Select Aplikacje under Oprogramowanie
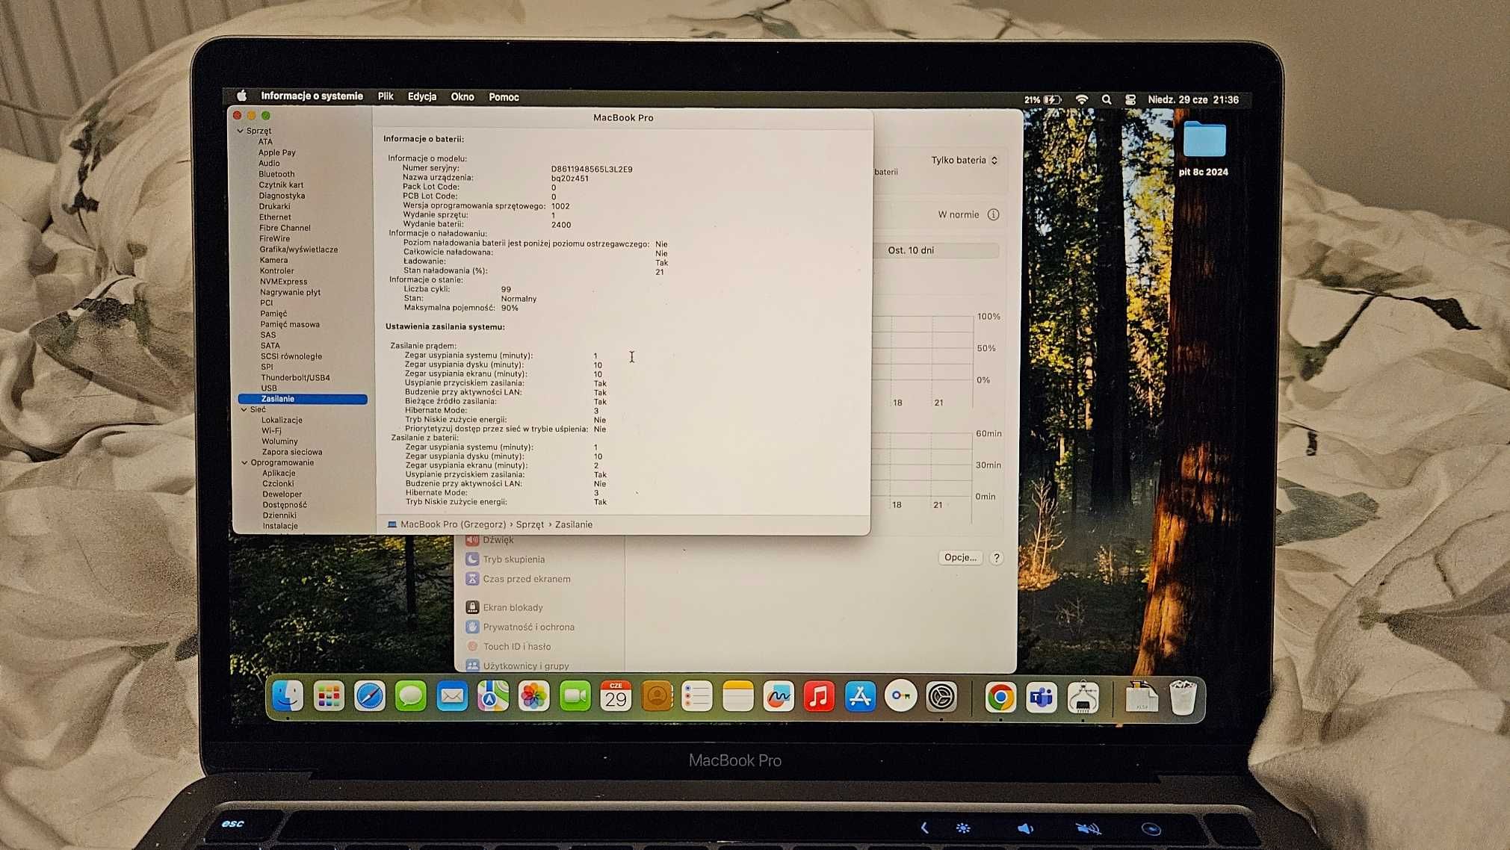 point(279,473)
